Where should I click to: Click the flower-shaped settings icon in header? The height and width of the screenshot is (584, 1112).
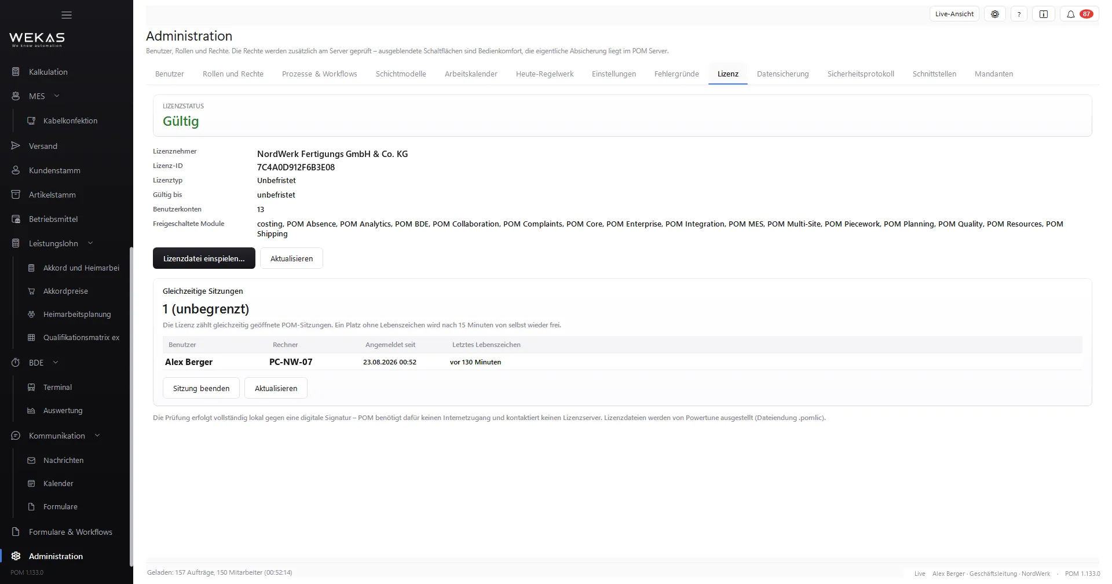(x=995, y=14)
